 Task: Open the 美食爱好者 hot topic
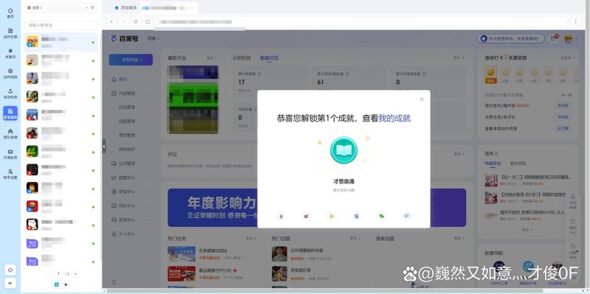point(301,270)
